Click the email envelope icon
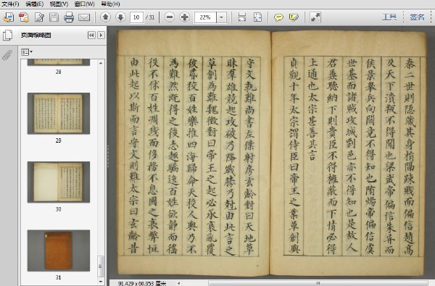Screen dimensions: 435x286 [84, 17]
